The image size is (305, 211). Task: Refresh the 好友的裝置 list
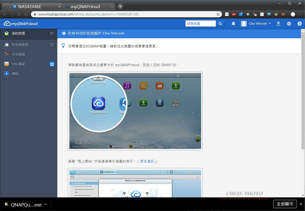52,44
